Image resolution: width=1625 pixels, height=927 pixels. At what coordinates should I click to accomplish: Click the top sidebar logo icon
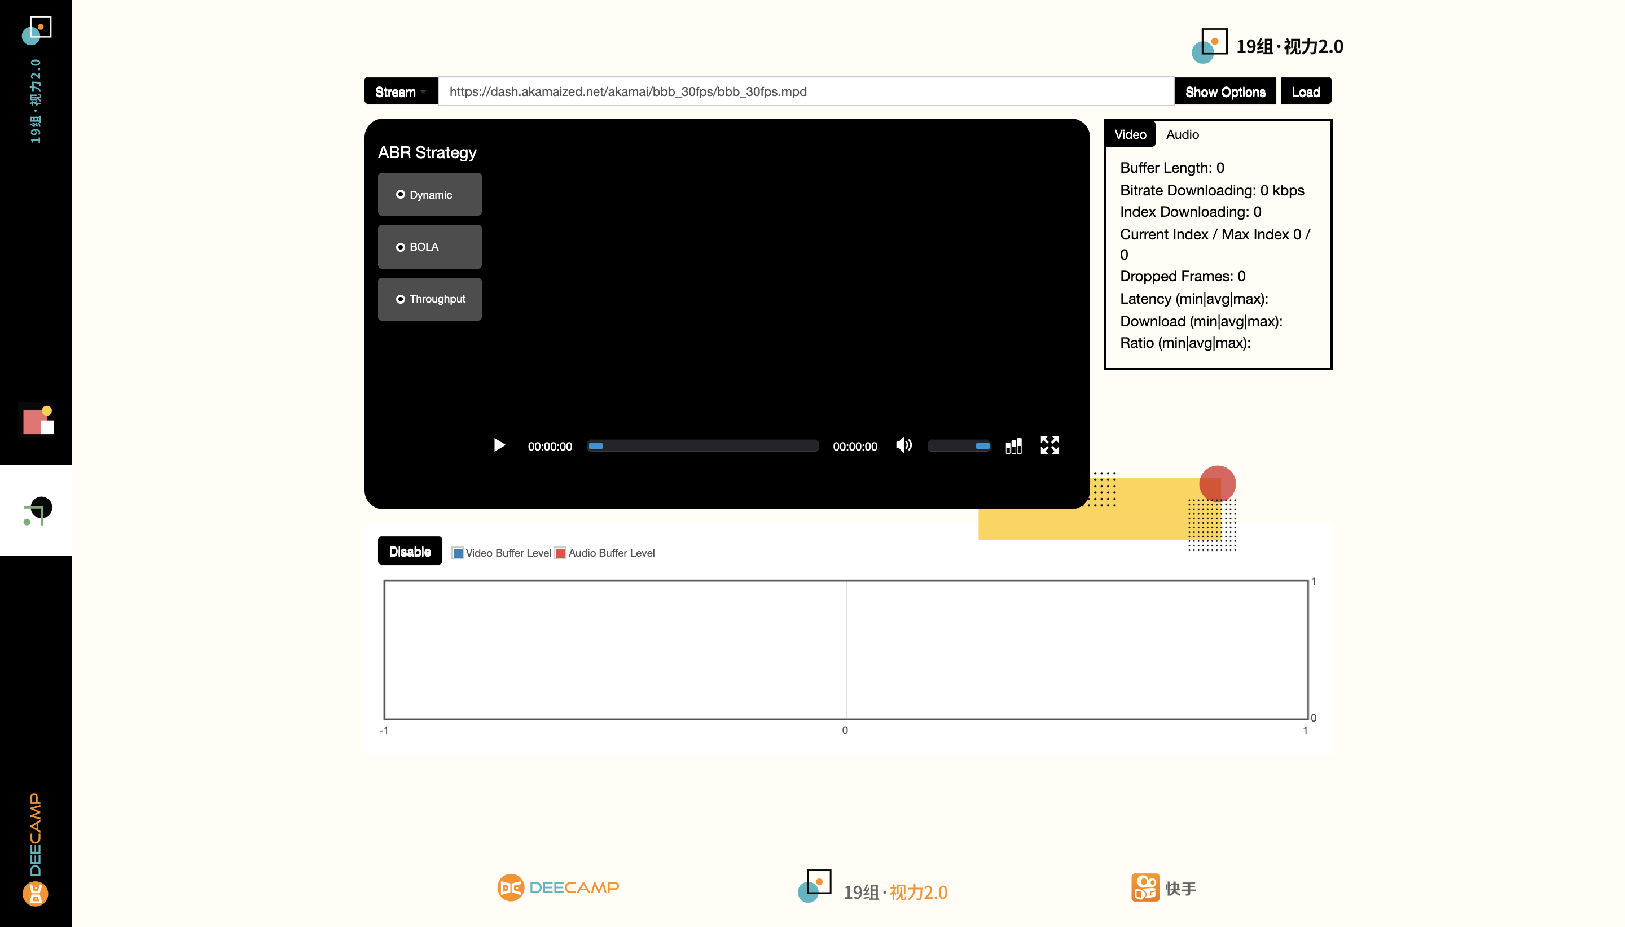[36, 30]
